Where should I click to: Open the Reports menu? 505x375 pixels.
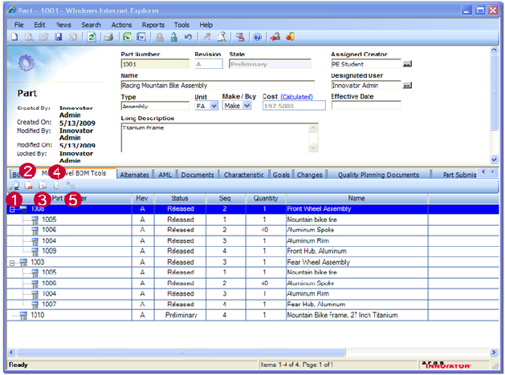[153, 25]
